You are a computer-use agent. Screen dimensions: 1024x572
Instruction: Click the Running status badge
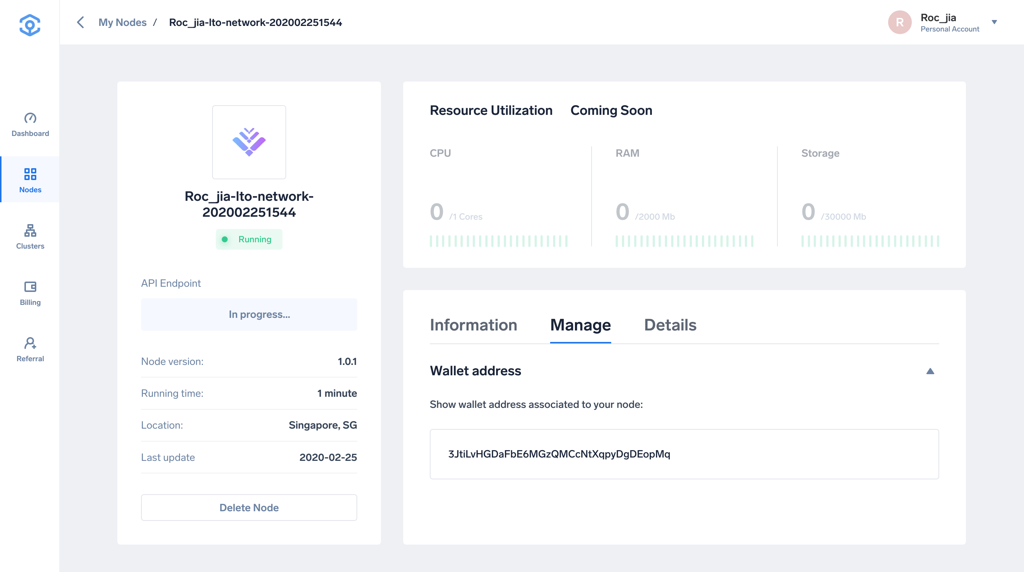coord(249,239)
